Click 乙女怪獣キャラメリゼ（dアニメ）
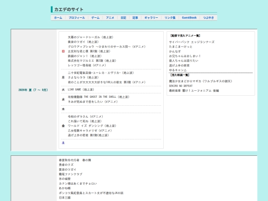This screenshot has height=201, width=268. pos(90,131)
